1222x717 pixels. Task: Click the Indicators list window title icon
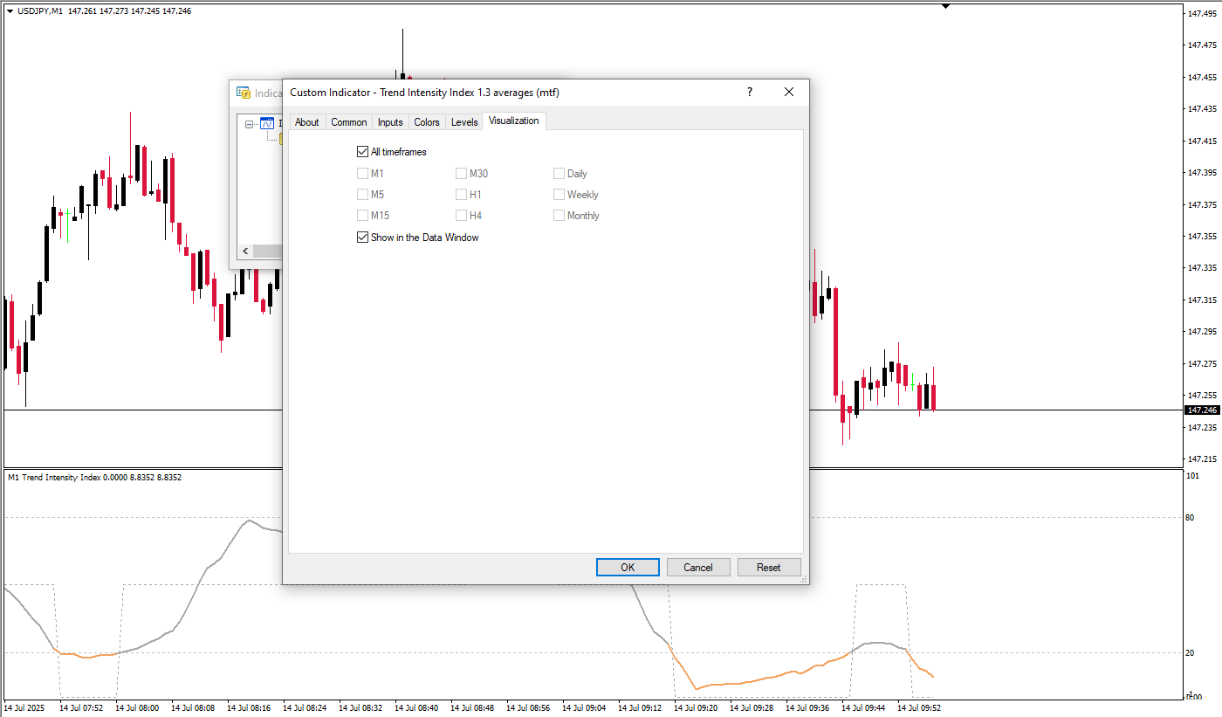(244, 93)
